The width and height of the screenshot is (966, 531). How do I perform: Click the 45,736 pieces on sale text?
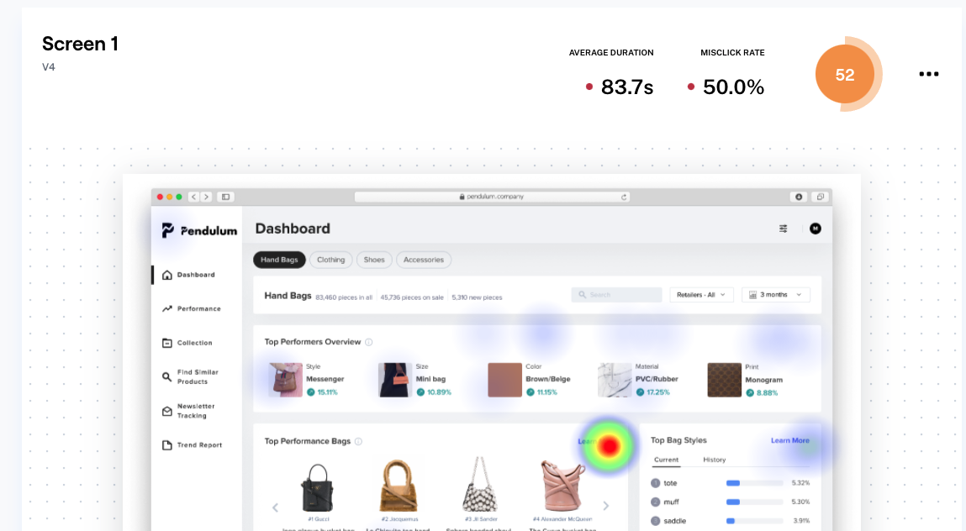point(411,297)
